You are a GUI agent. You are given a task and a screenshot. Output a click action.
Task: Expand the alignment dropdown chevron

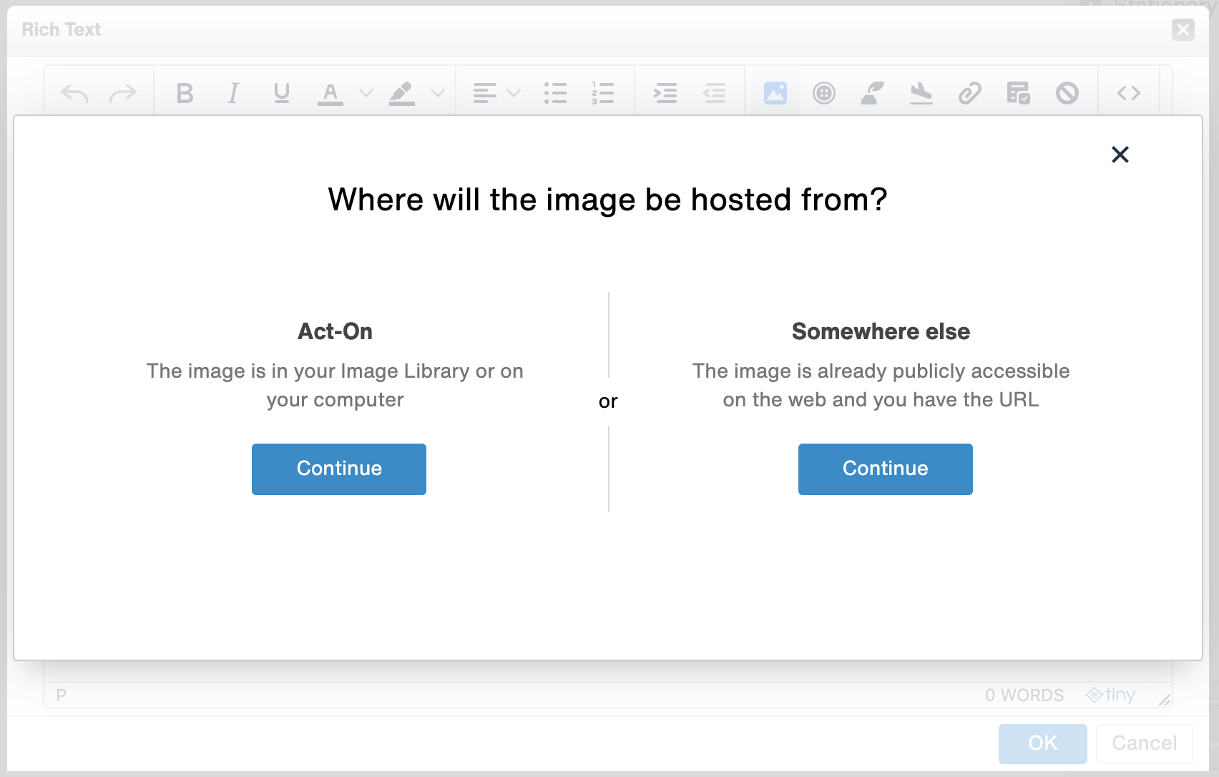(x=514, y=93)
